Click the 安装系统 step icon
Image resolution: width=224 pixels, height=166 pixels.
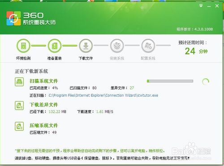pos(117,46)
